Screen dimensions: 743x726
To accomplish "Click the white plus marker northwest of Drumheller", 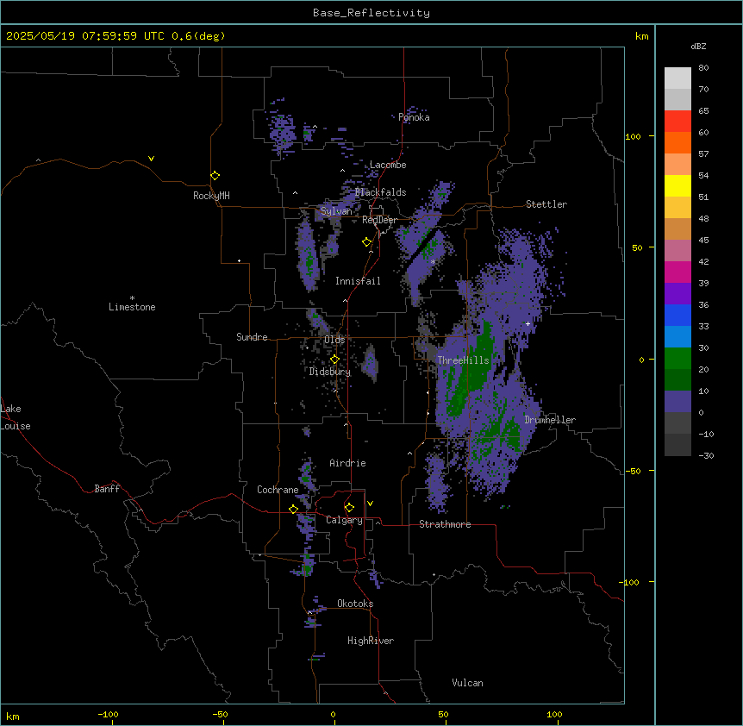I will point(528,323).
